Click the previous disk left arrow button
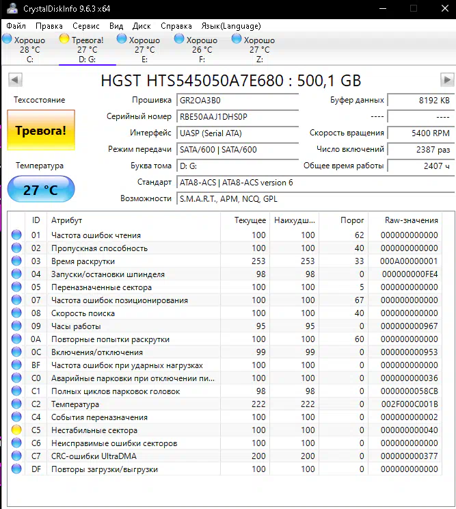The image size is (456, 509). [x=14, y=80]
